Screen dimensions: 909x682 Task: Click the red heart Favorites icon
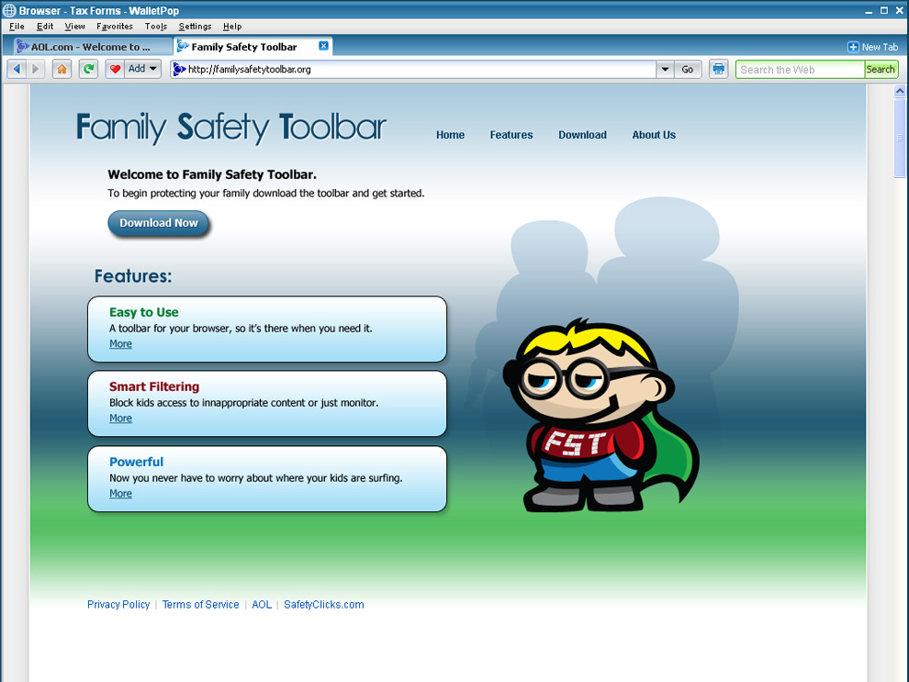(115, 69)
